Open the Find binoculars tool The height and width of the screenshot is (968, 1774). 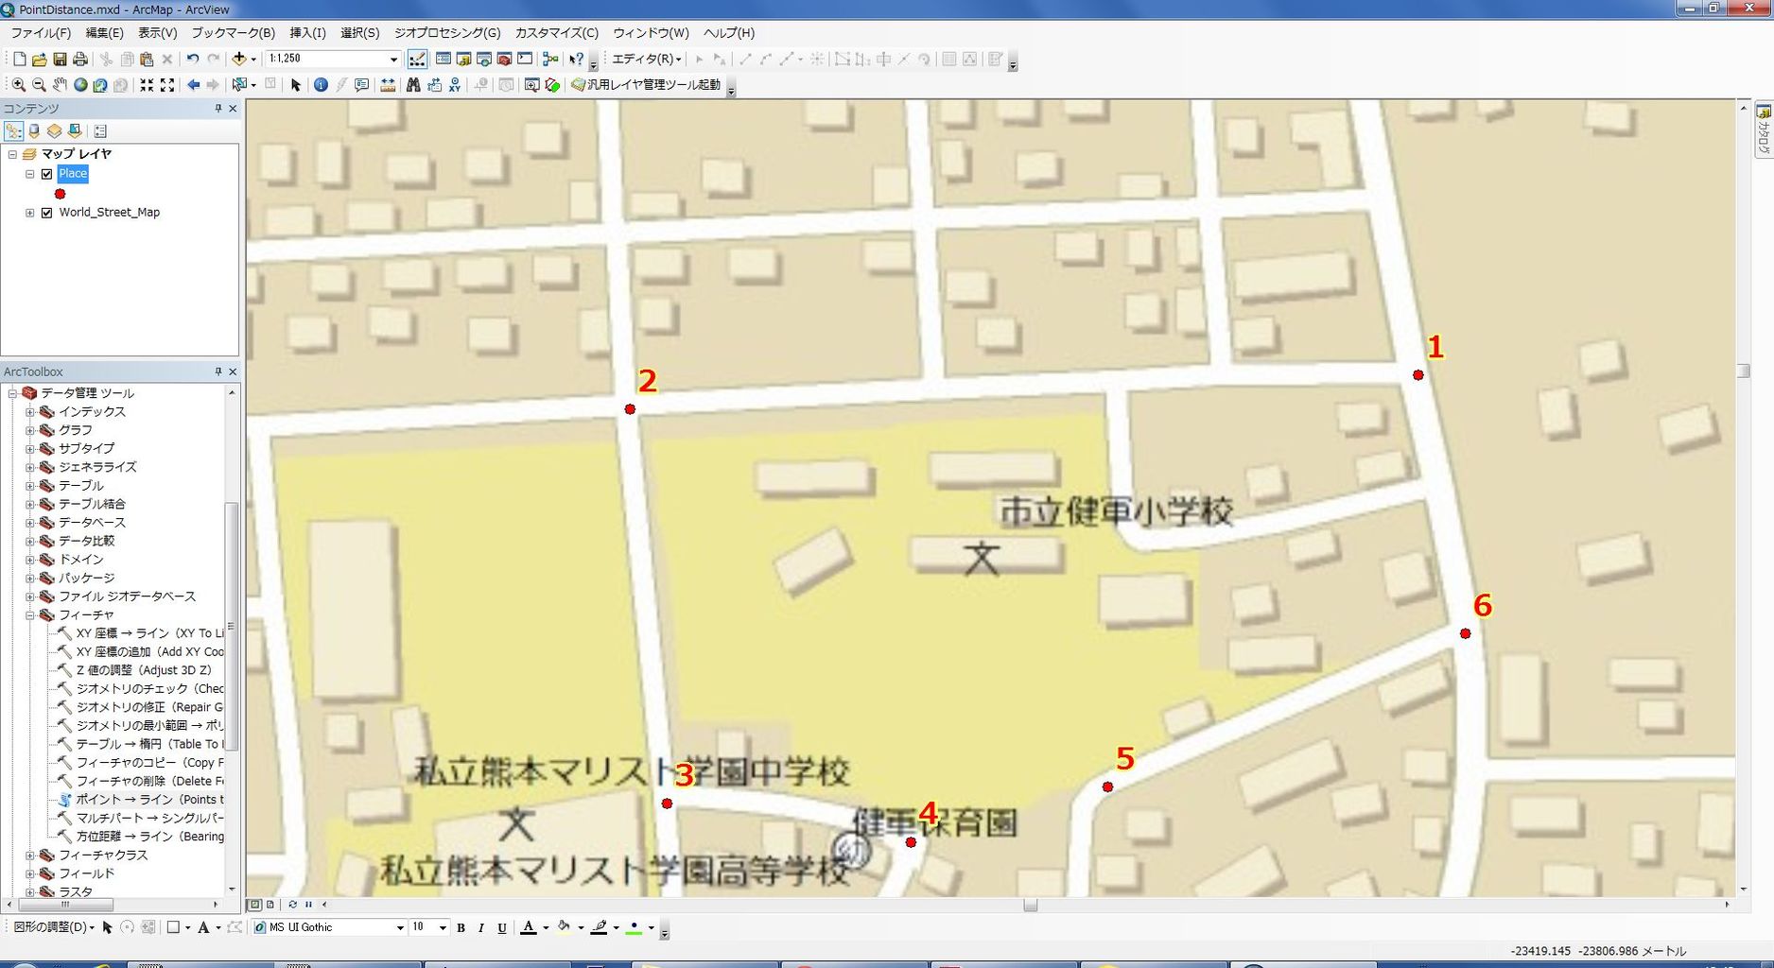(413, 85)
